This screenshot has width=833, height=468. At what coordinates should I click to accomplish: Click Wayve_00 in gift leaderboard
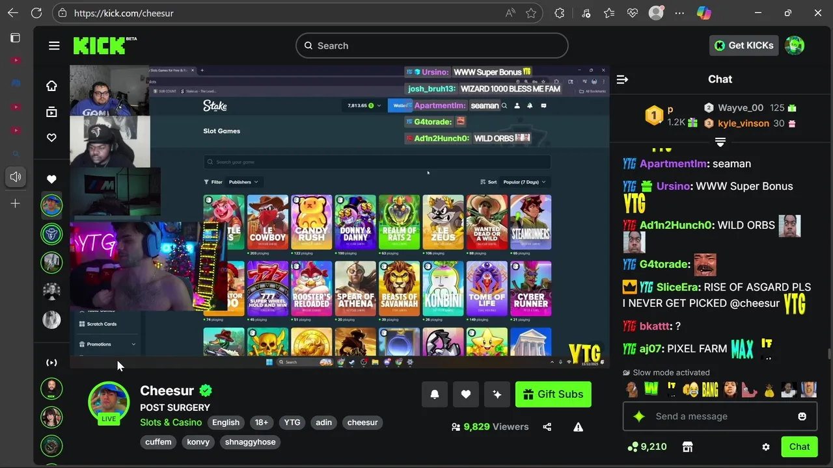(x=741, y=108)
